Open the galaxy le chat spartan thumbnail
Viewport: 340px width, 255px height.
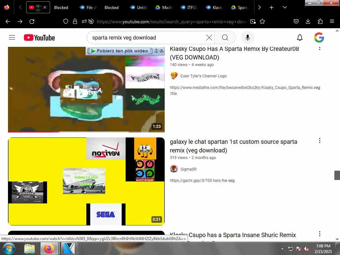coord(86,181)
